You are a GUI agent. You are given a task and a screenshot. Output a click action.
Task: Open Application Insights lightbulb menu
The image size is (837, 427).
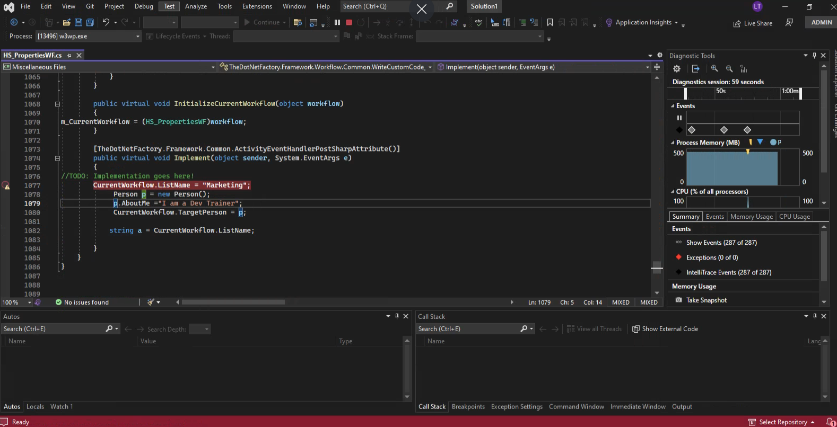point(609,22)
